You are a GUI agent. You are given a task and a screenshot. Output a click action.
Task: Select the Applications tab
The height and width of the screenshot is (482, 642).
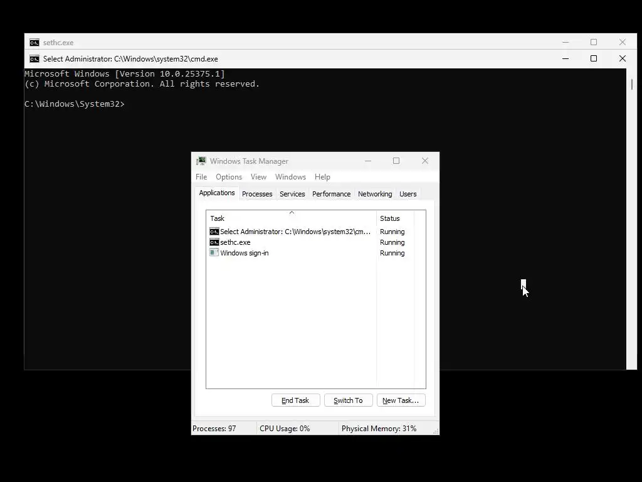pyautogui.click(x=216, y=193)
